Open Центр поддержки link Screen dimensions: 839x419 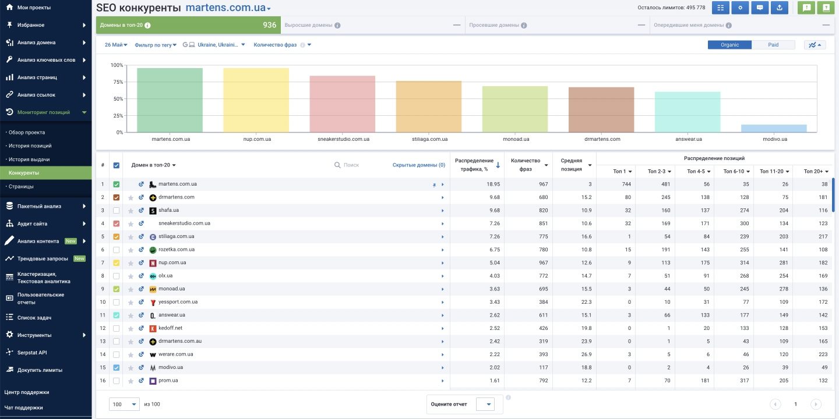point(27,392)
